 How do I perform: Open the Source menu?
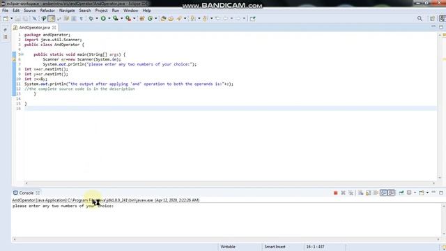pyautogui.click(x=29, y=10)
